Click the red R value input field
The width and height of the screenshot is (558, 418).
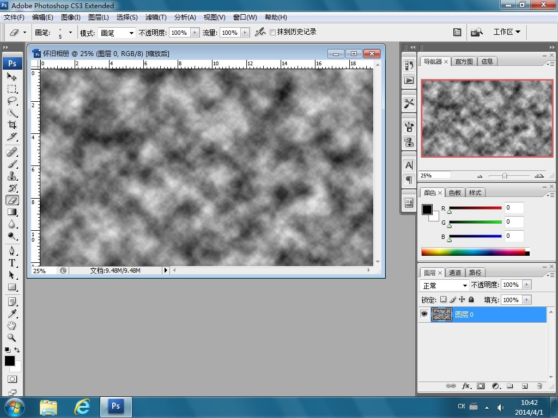(514, 207)
